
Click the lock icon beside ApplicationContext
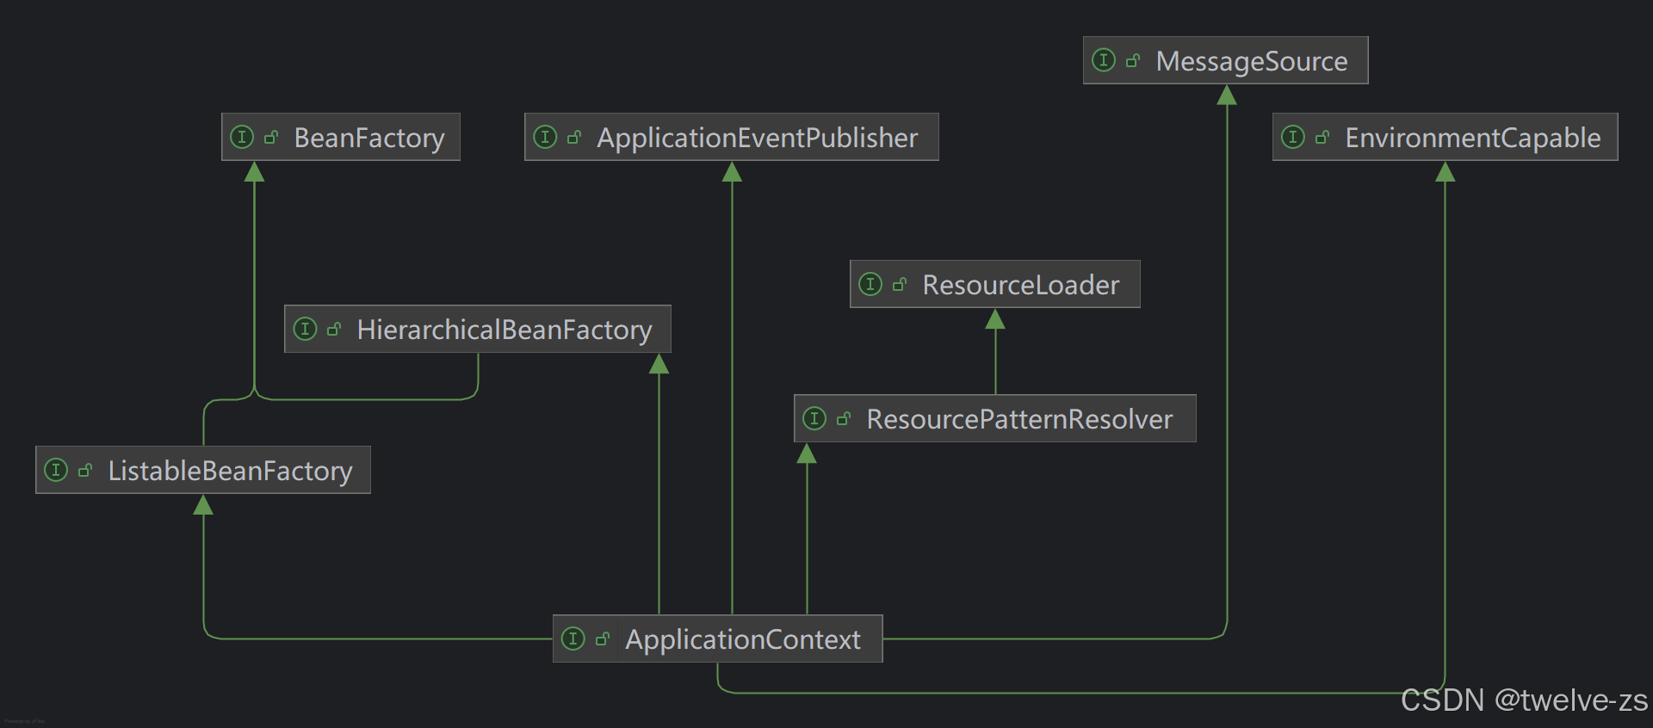[x=603, y=639]
